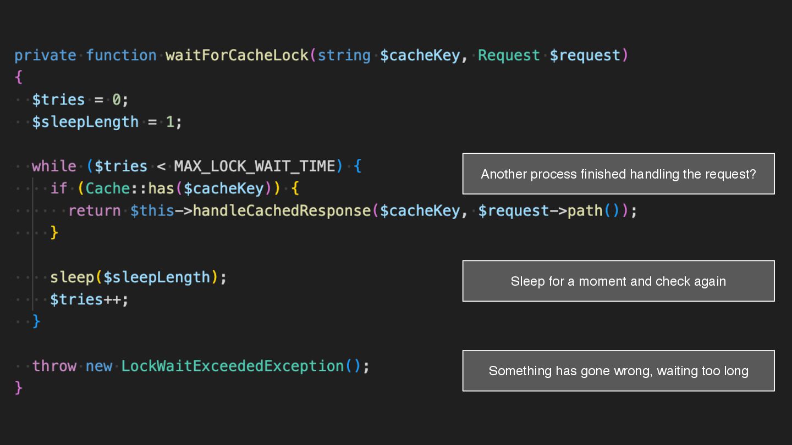The height and width of the screenshot is (445, 792).
Task: Select the LockWaitExceededException class name
Action: pyautogui.click(x=233, y=366)
